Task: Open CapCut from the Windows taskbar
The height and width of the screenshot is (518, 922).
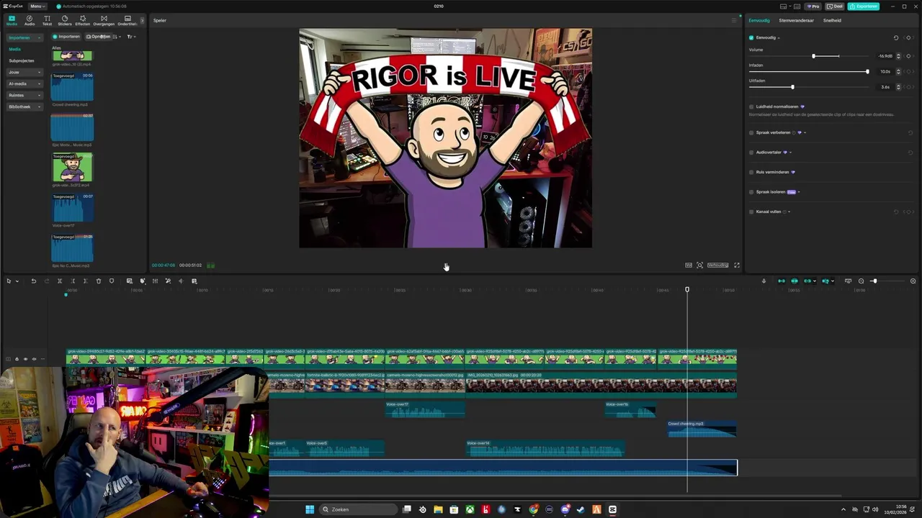Action: tap(612, 509)
